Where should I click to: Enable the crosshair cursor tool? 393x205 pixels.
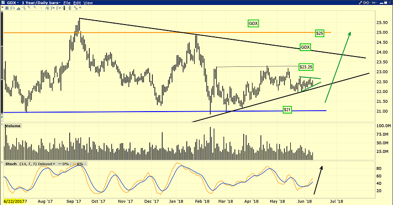click(x=41, y=8)
